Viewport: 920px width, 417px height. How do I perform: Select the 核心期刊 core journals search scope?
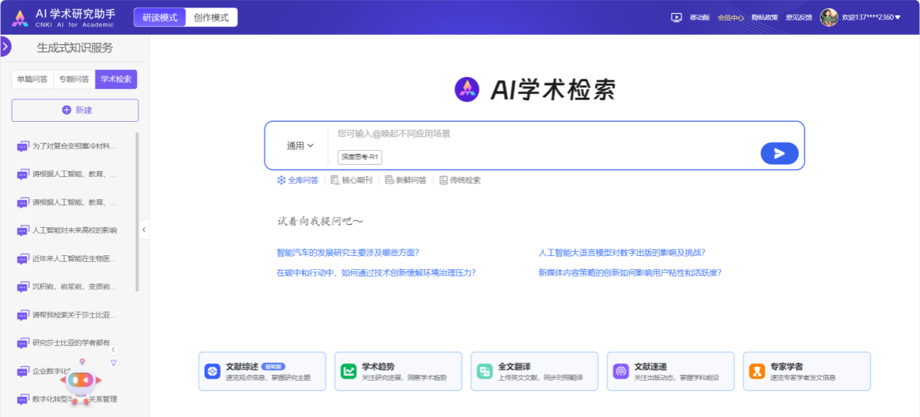(x=350, y=180)
